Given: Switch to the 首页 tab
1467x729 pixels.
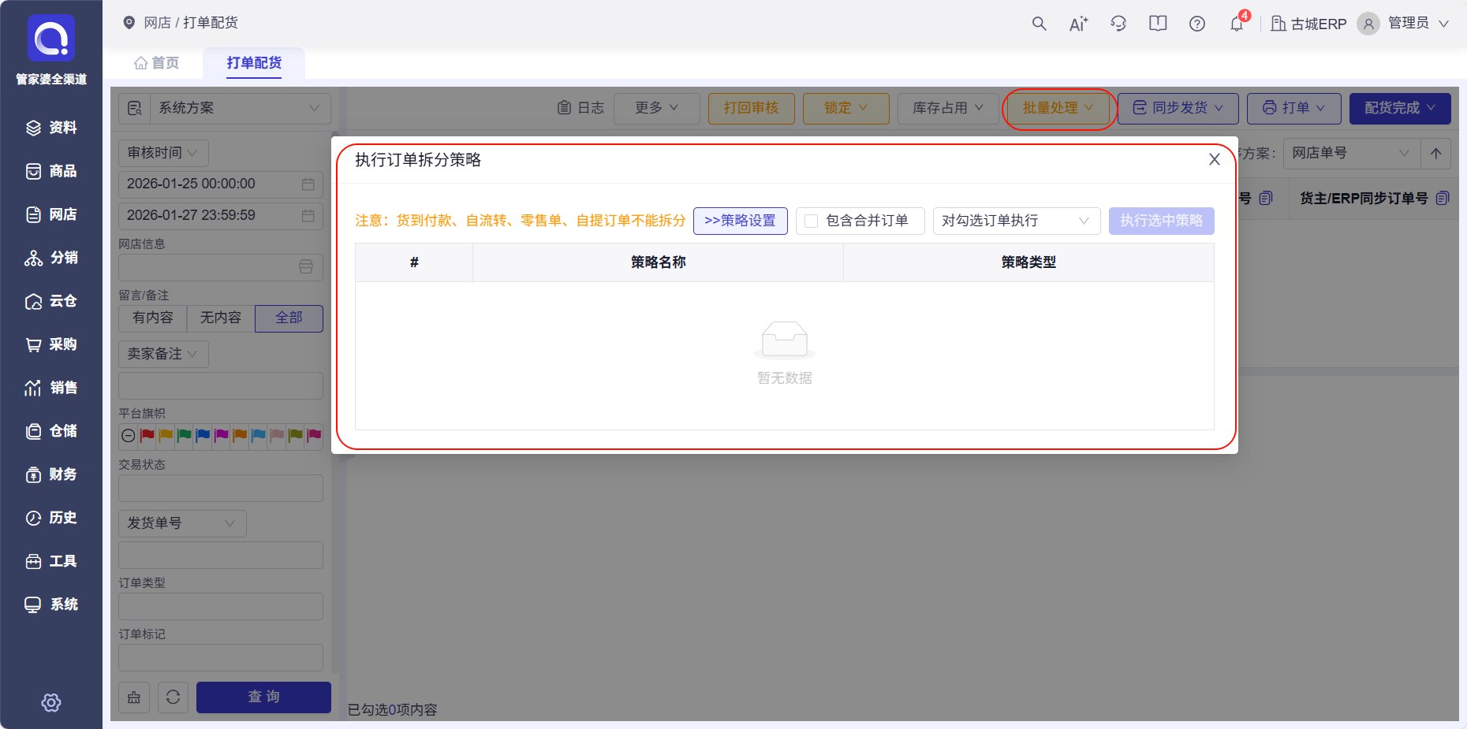Looking at the screenshot, I should point(157,63).
